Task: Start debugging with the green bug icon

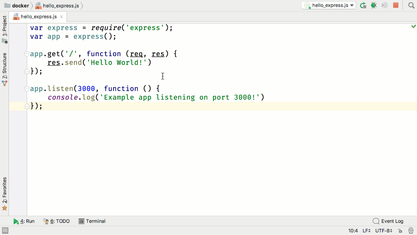Action: pos(374,5)
